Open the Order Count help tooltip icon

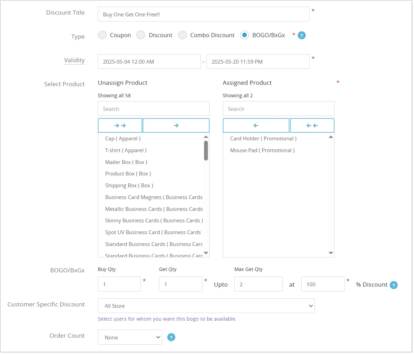(x=171, y=338)
